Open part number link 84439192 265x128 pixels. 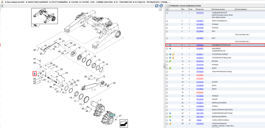tap(200, 123)
